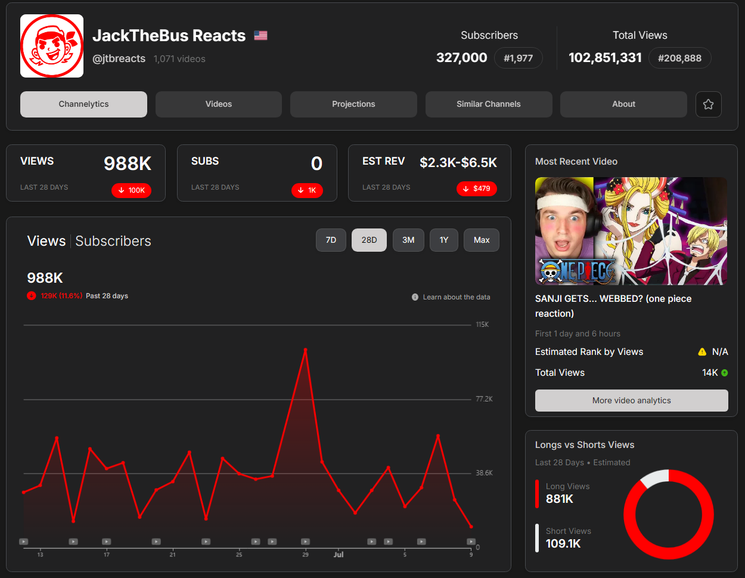Click the white Short Views color bar

537,538
